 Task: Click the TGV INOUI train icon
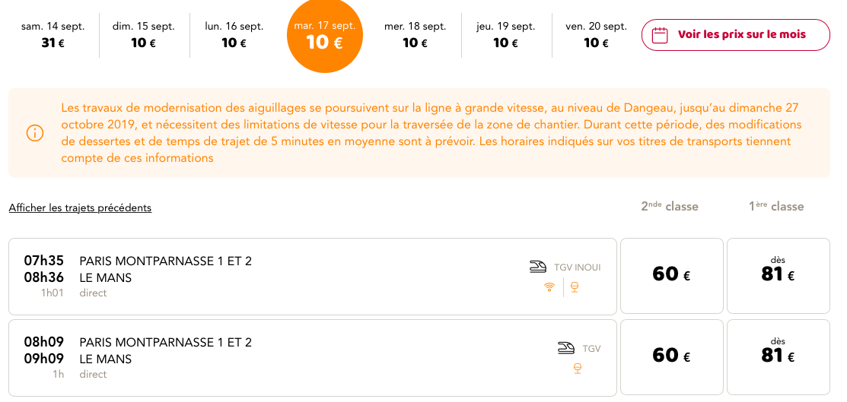538,267
